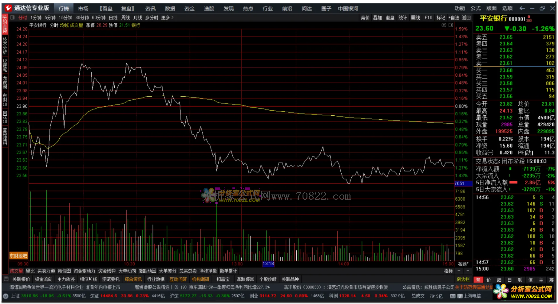Select the 量比 indicator tab
The width and height of the screenshot is (558, 304).
pos(30,271)
